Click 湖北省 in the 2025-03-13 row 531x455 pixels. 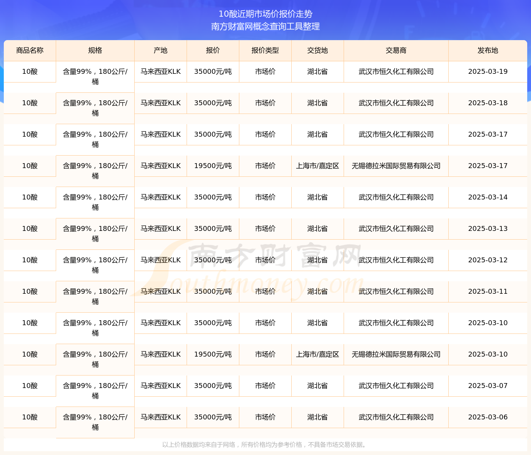[x=317, y=229]
